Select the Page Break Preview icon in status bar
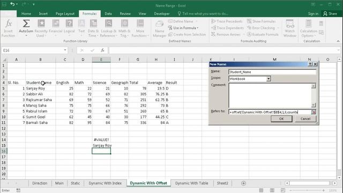The height and width of the screenshot is (193, 343). [283, 190]
